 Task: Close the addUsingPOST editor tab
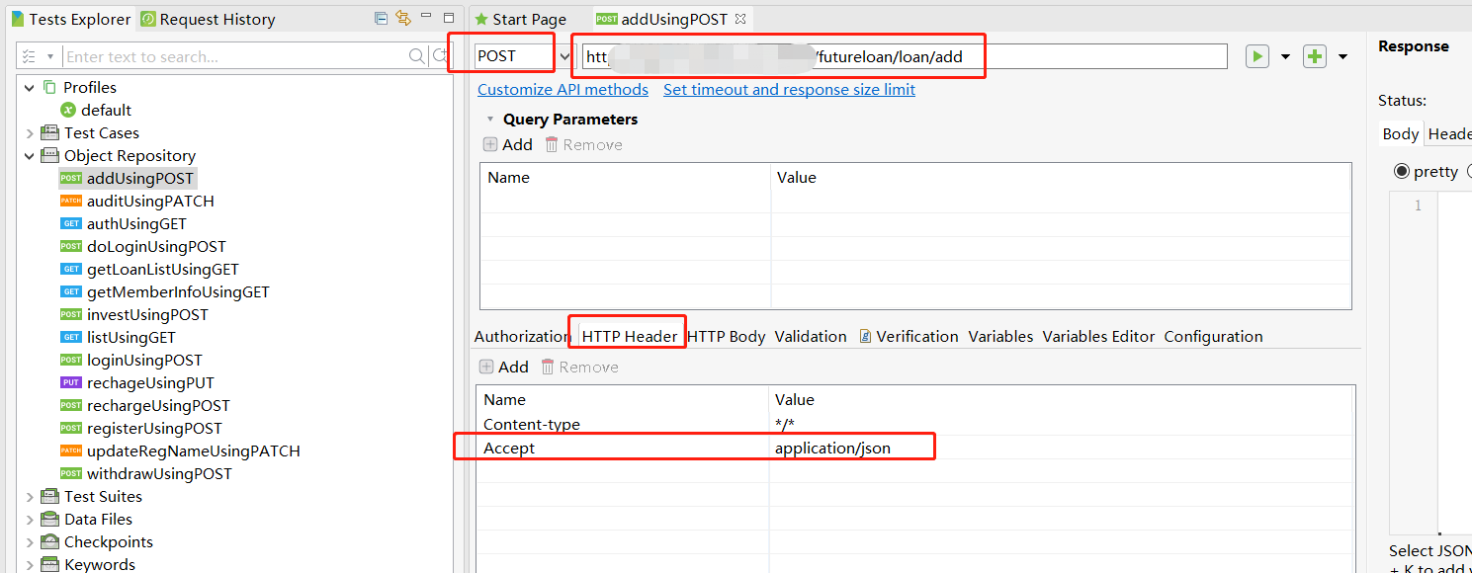(x=740, y=20)
